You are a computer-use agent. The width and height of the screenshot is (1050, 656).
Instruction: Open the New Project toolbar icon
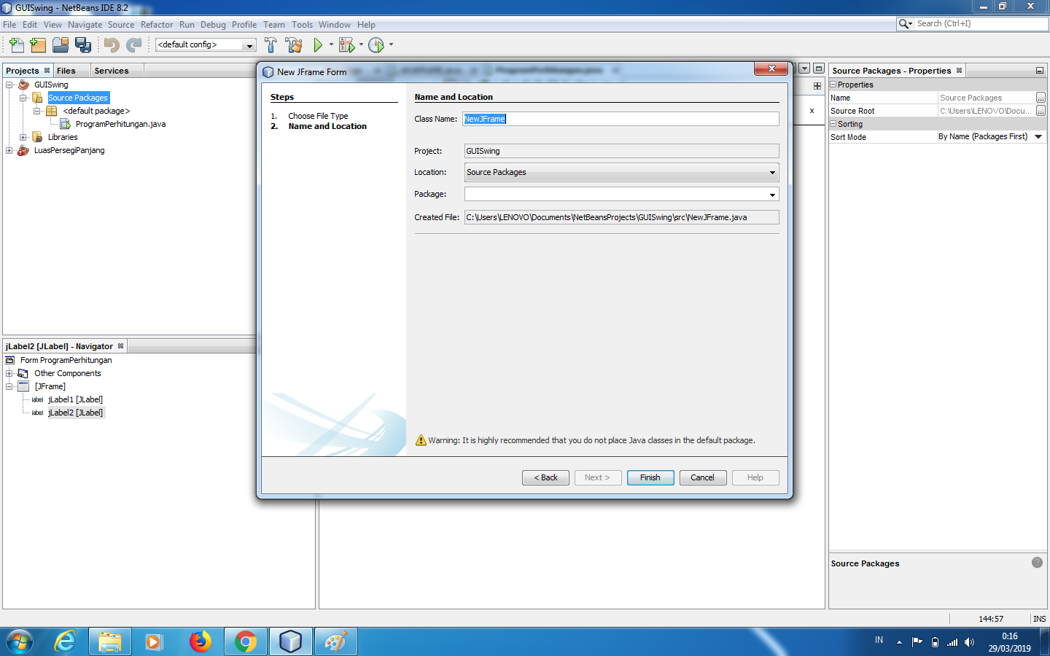[37, 44]
